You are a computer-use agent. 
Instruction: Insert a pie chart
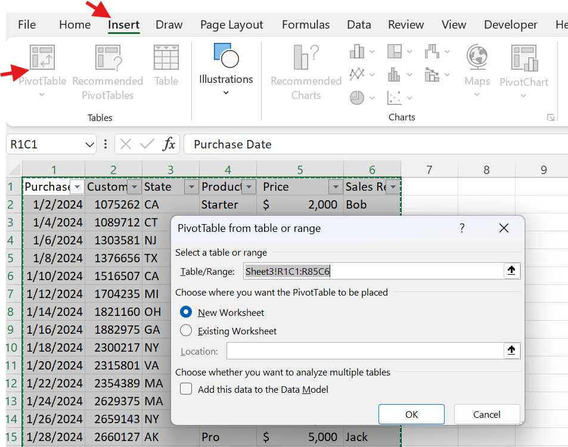(357, 97)
